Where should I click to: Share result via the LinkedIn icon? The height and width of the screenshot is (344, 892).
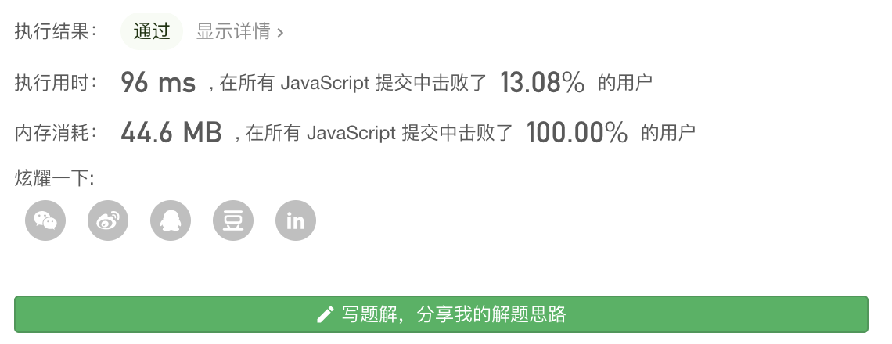tap(296, 220)
